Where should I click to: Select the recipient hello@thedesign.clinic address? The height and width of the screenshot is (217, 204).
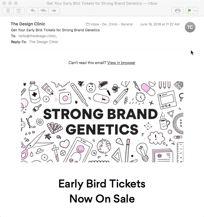point(37,36)
